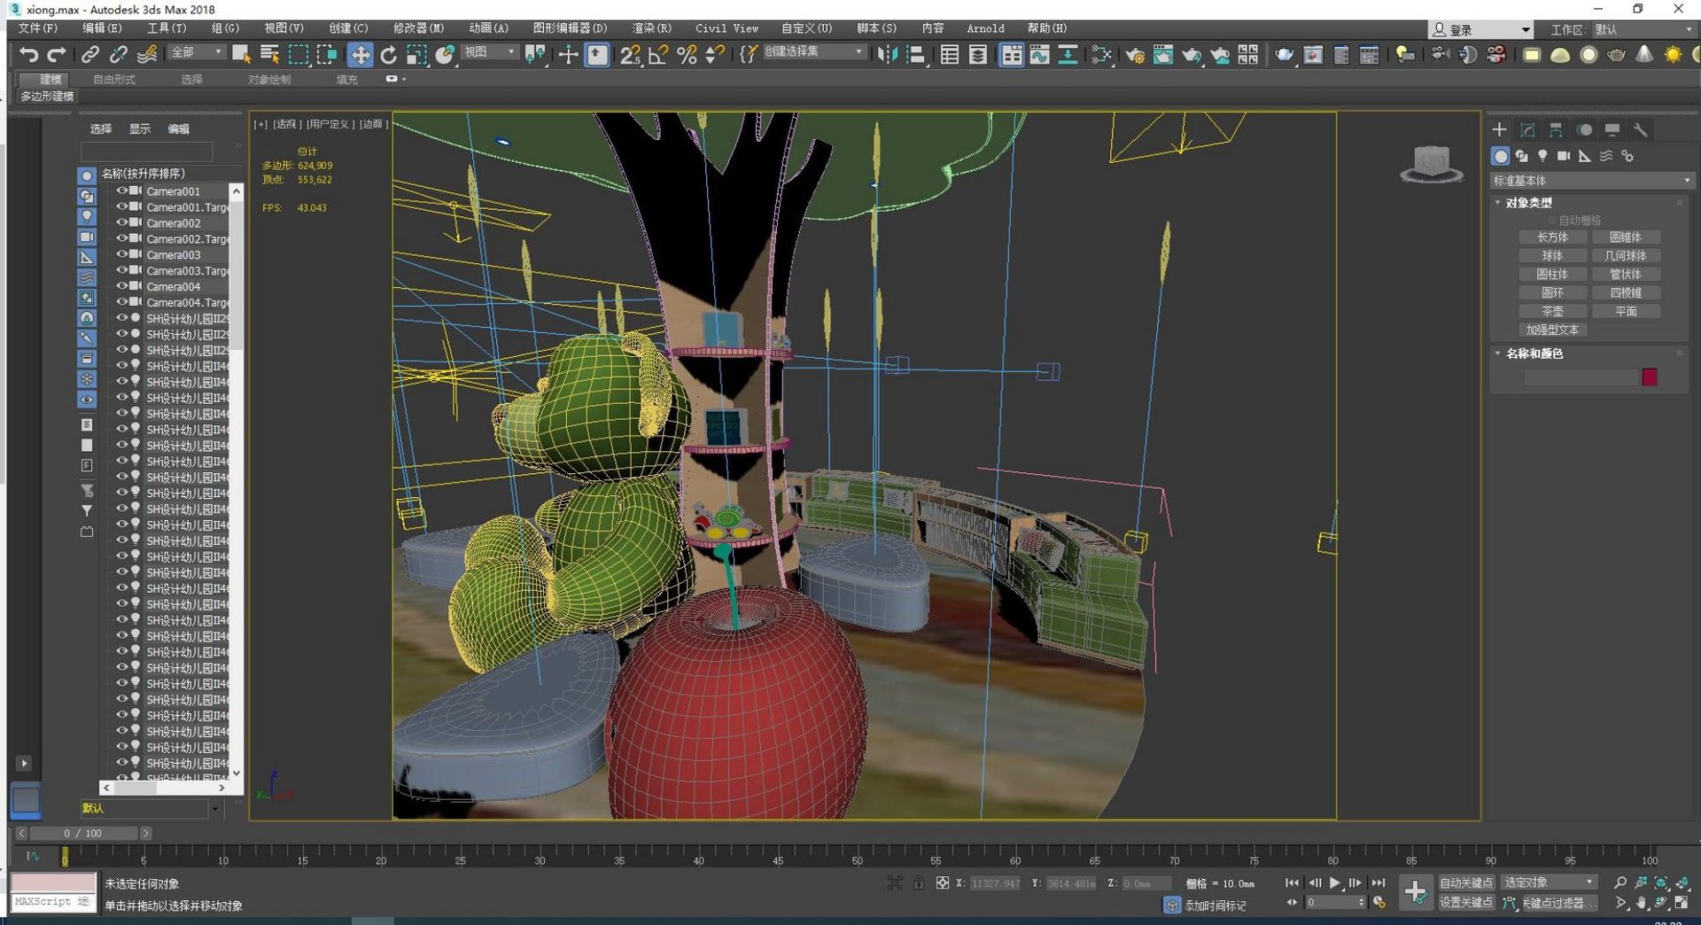Open the 标准基本体 object category dropdown

point(1591,181)
